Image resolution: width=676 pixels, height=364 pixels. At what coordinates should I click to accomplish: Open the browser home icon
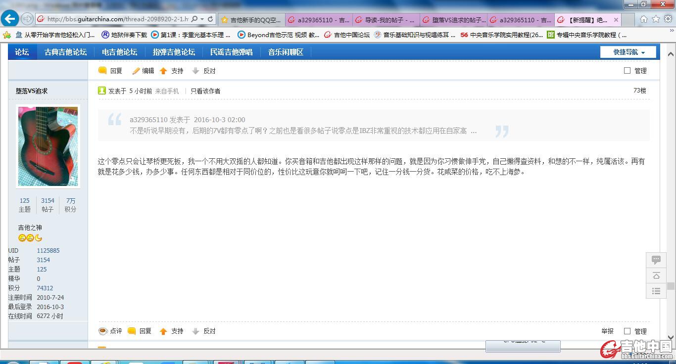643,19
